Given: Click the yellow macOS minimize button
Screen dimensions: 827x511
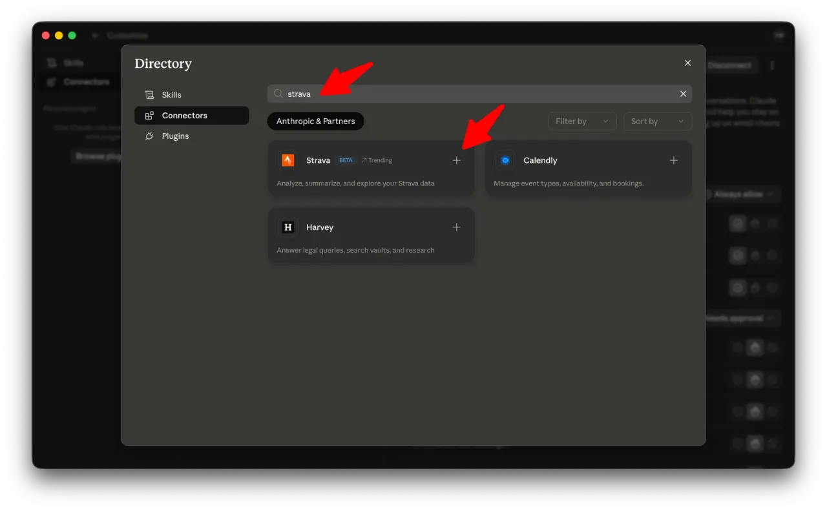Looking at the screenshot, I should [x=59, y=36].
